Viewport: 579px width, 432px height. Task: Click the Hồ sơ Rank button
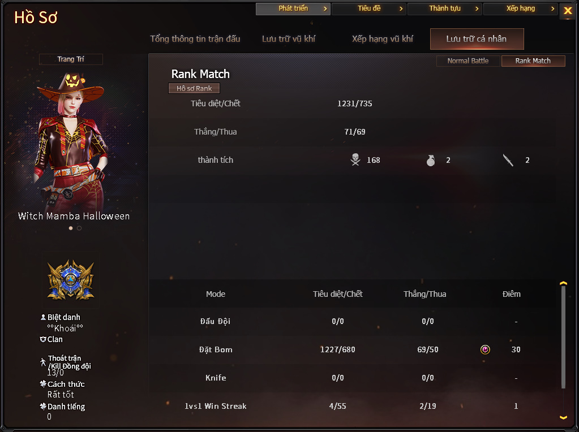coord(194,88)
